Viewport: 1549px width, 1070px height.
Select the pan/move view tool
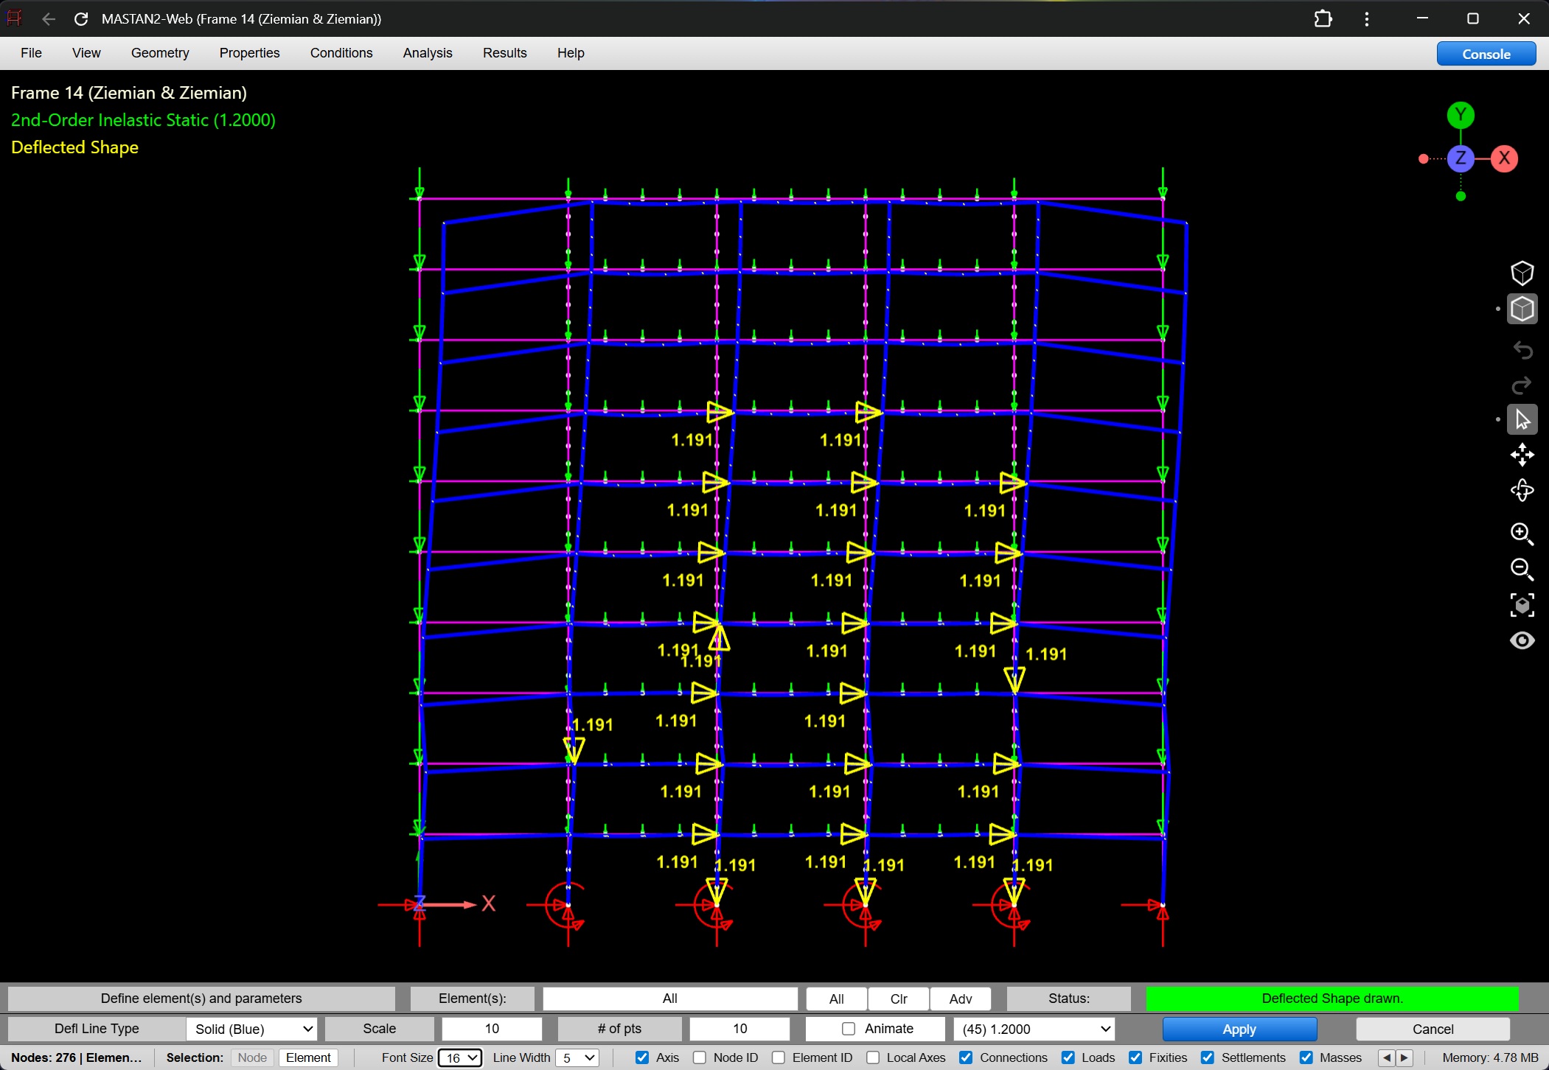point(1522,455)
